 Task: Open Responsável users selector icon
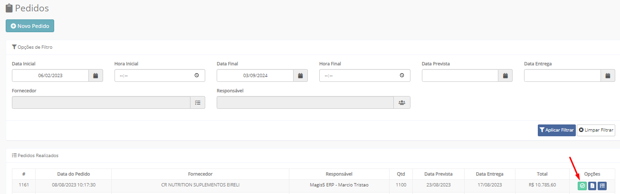pyautogui.click(x=402, y=102)
